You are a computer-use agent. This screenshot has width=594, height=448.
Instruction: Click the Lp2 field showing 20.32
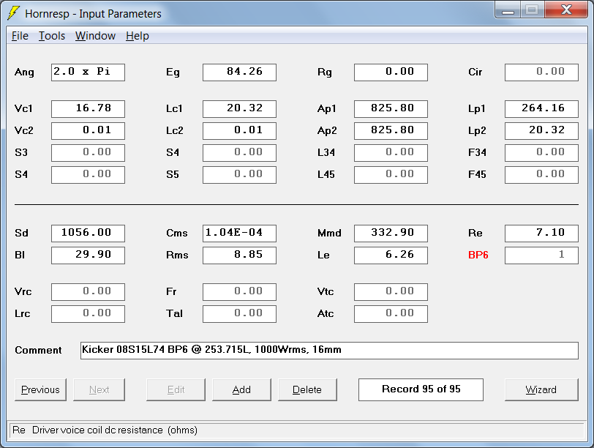point(542,131)
